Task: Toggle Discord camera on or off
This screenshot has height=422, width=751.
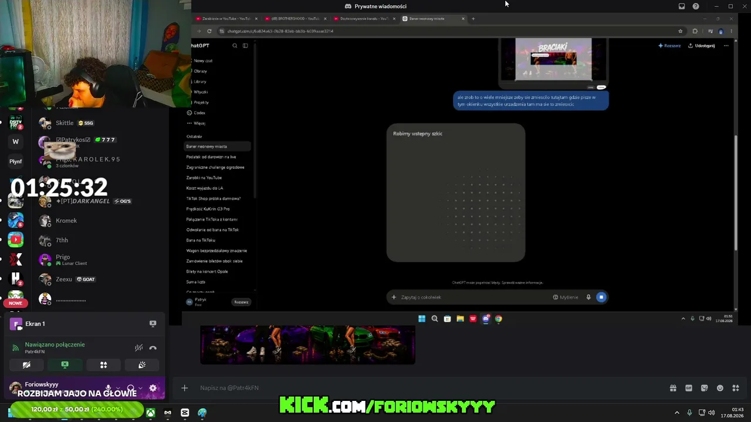Action: [x=26, y=365]
